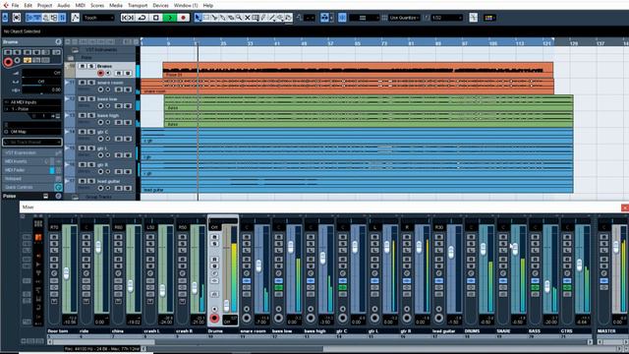Open the Transport menu
Viewport: 629px width, 354px height.
[138, 5]
